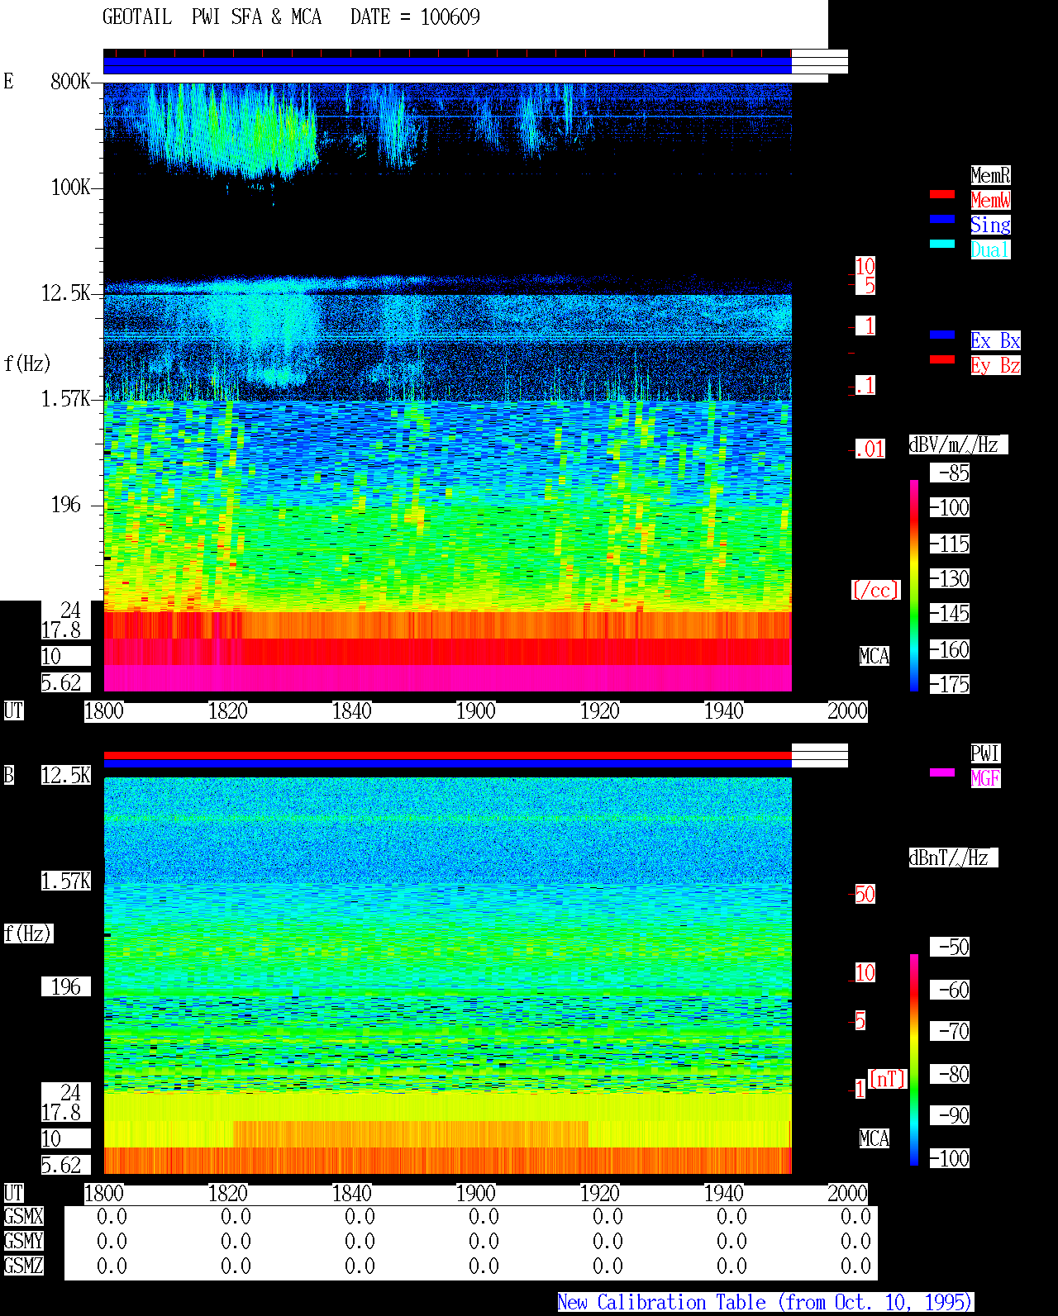
Task: Click the -80 color bar tick label
Action: (x=950, y=1074)
